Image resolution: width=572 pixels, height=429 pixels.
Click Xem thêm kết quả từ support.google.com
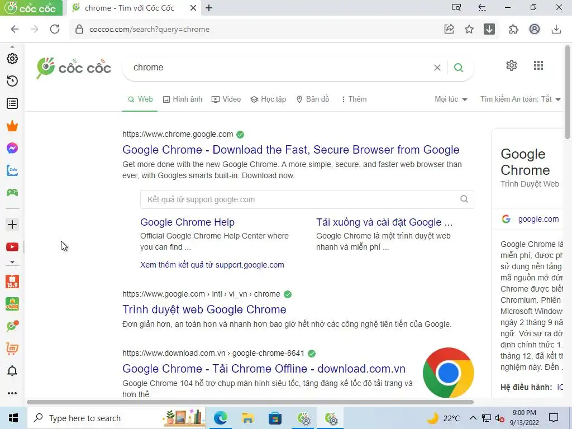[x=212, y=265]
